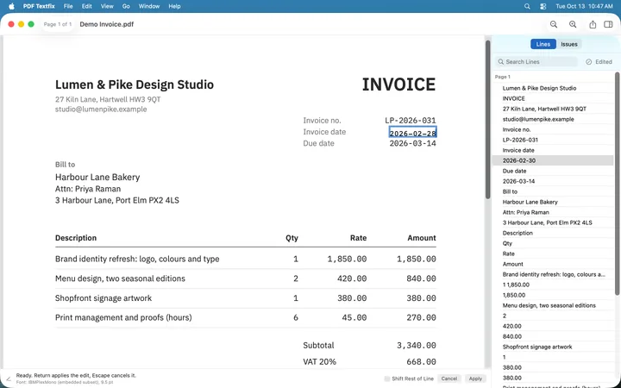Click 'Print management and proofs (hours)' in document
This screenshot has height=388, width=621.
click(x=123, y=317)
